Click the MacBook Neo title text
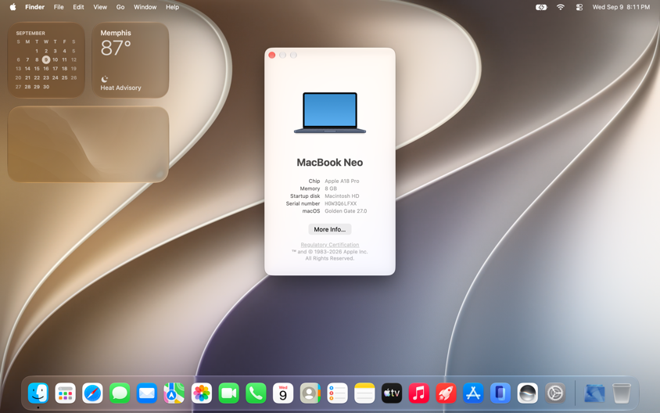660x413 pixels. pos(329,163)
